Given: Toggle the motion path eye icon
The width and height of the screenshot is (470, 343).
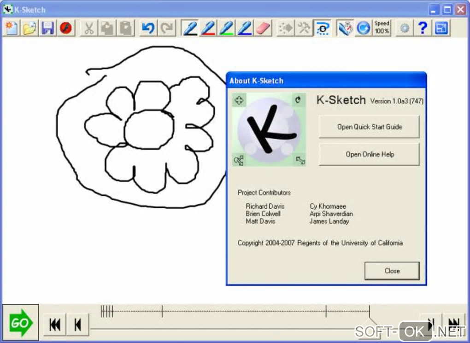Looking at the screenshot, I should 322,29.
